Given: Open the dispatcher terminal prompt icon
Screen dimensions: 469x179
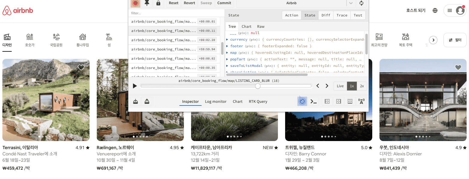Looking at the screenshot, I should pyautogui.click(x=314, y=102).
